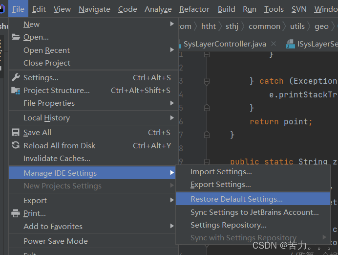Click the Save All floppy disk icon
This screenshot has width=338, height=255.
tap(16, 133)
